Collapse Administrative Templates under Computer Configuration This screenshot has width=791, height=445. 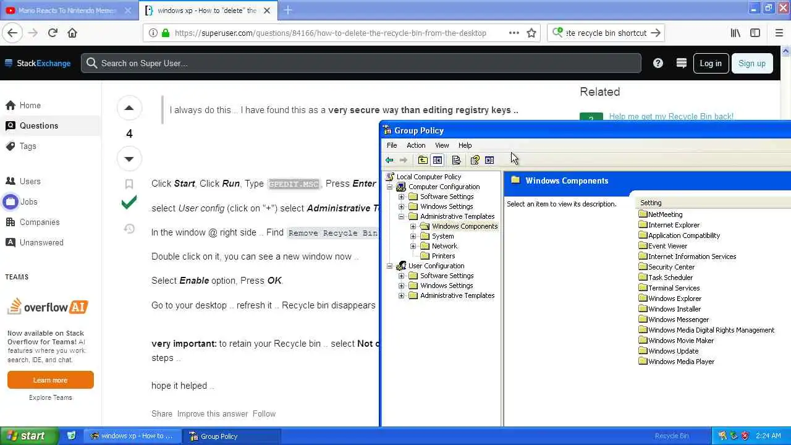pyautogui.click(x=402, y=216)
